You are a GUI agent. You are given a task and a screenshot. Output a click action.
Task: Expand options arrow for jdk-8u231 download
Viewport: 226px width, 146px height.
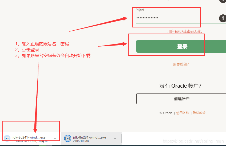[x=115, y=139]
